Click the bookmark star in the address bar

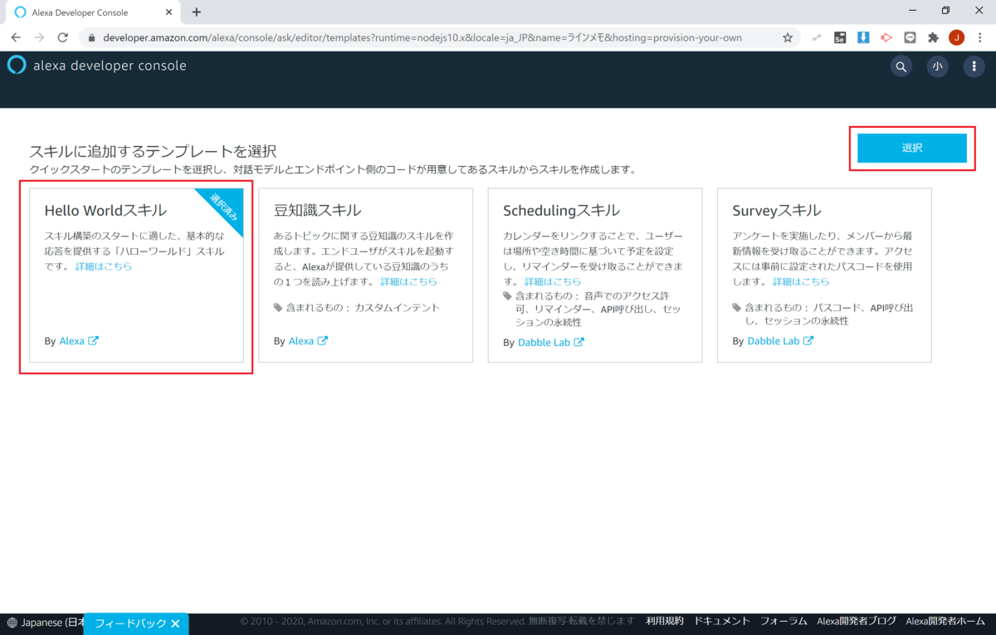tap(787, 37)
